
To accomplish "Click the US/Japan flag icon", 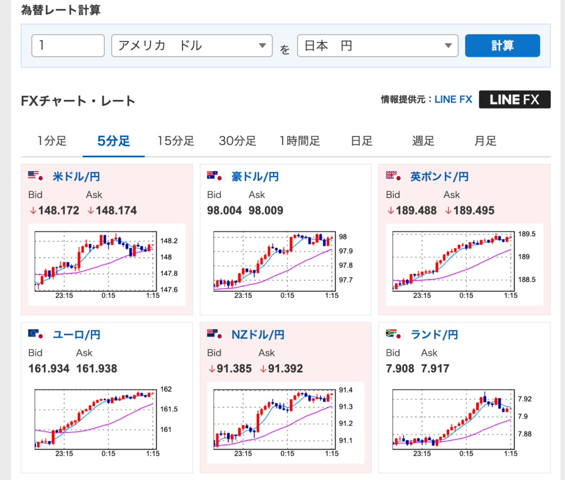I will coord(35,177).
